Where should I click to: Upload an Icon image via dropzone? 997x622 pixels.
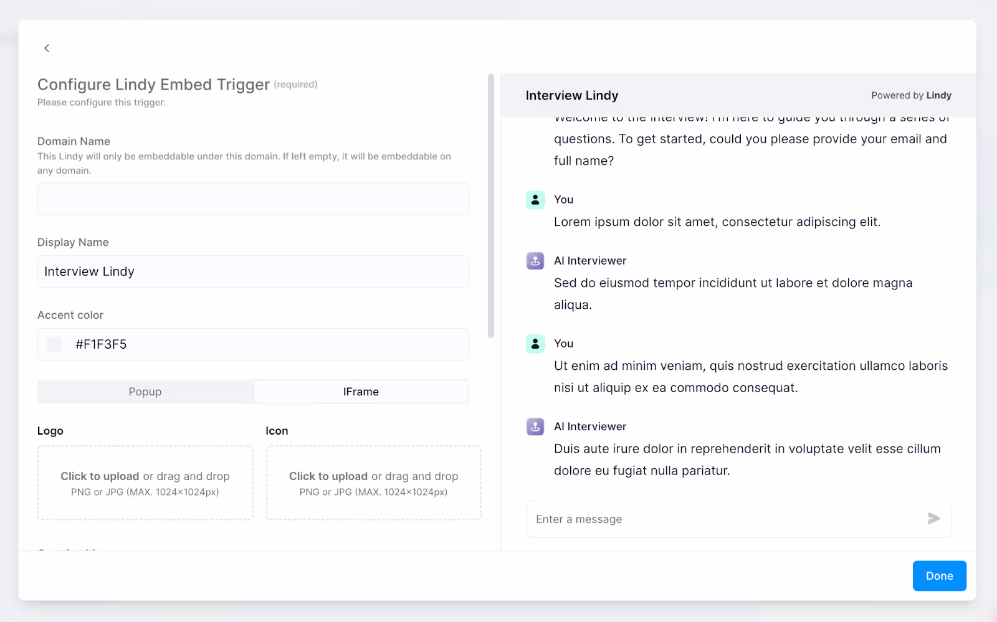pyautogui.click(x=373, y=483)
